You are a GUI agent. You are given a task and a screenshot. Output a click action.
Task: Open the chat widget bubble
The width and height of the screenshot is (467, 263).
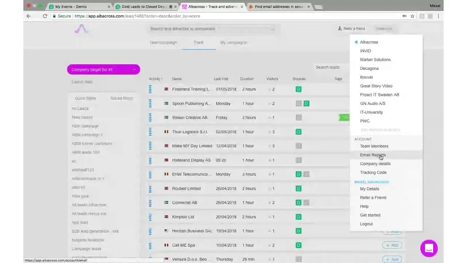(429, 248)
